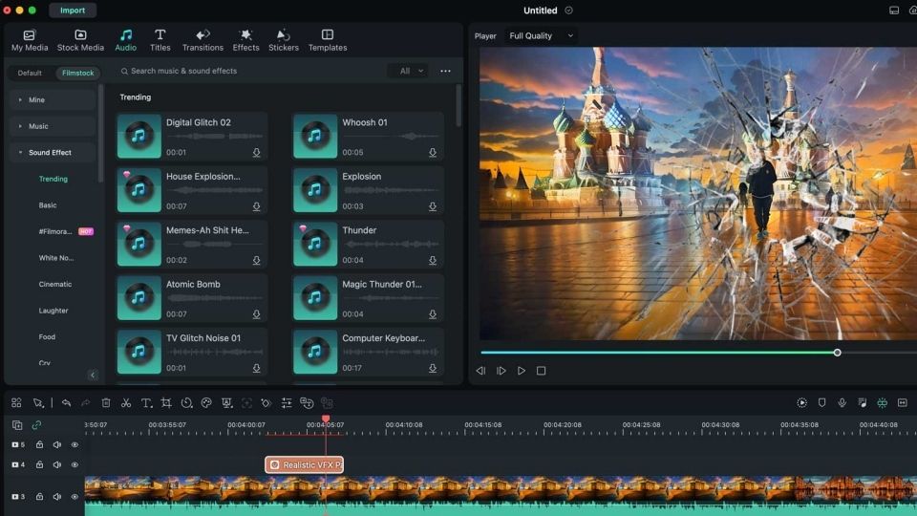The width and height of the screenshot is (917, 516).
Task: Open the color palette tool in timeline toolbar
Action: click(x=206, y=403)
